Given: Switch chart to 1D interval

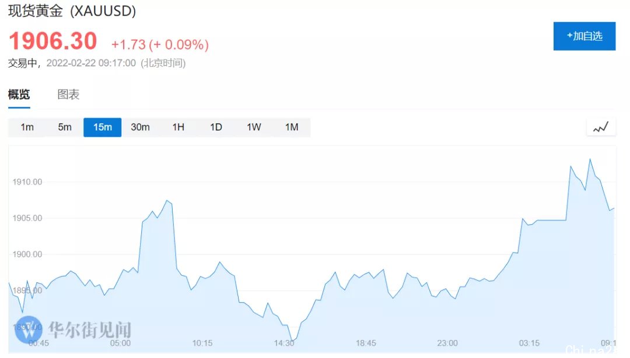Looking at the screenshot, I should click(216, 127).
